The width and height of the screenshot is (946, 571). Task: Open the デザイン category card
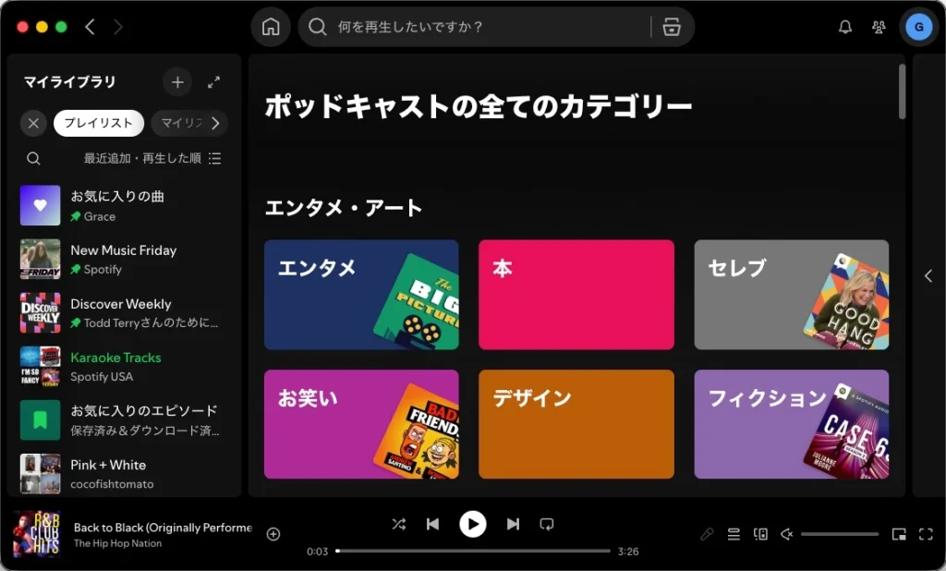tap(576, 424)
